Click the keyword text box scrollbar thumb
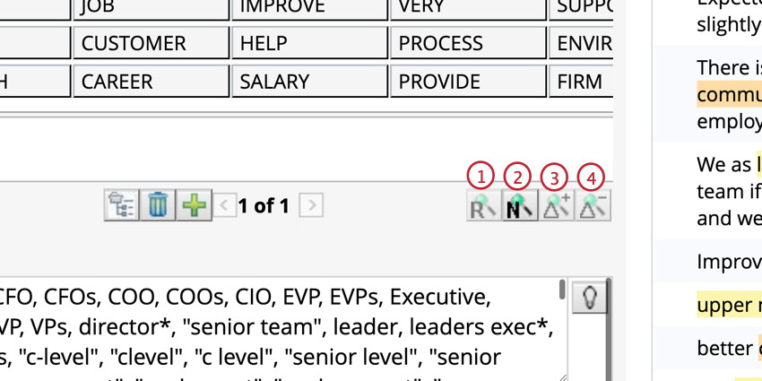762x381 pixels. (562, 290)
